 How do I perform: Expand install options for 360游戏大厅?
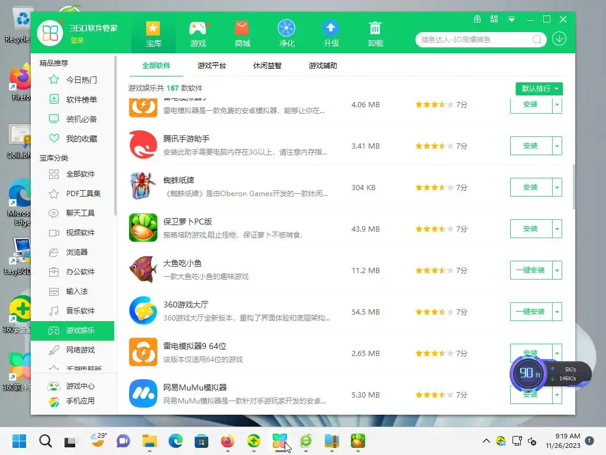click(557, 312)
